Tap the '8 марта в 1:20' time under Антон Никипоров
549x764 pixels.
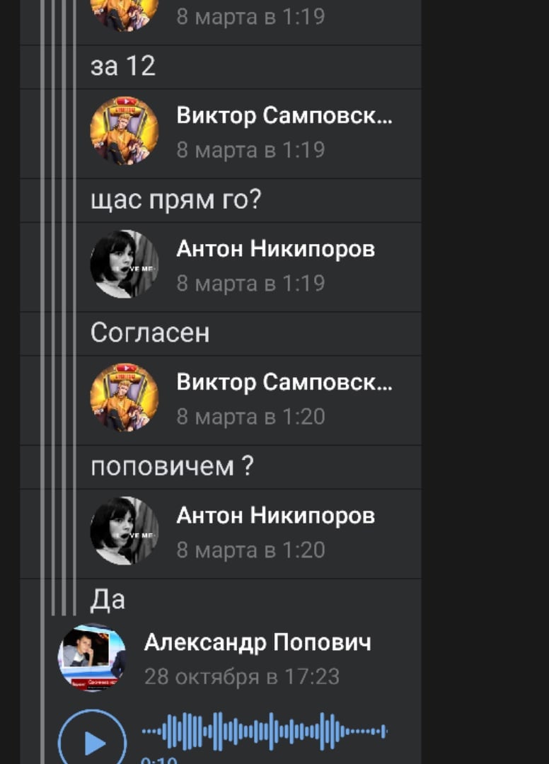coord(251,550)
